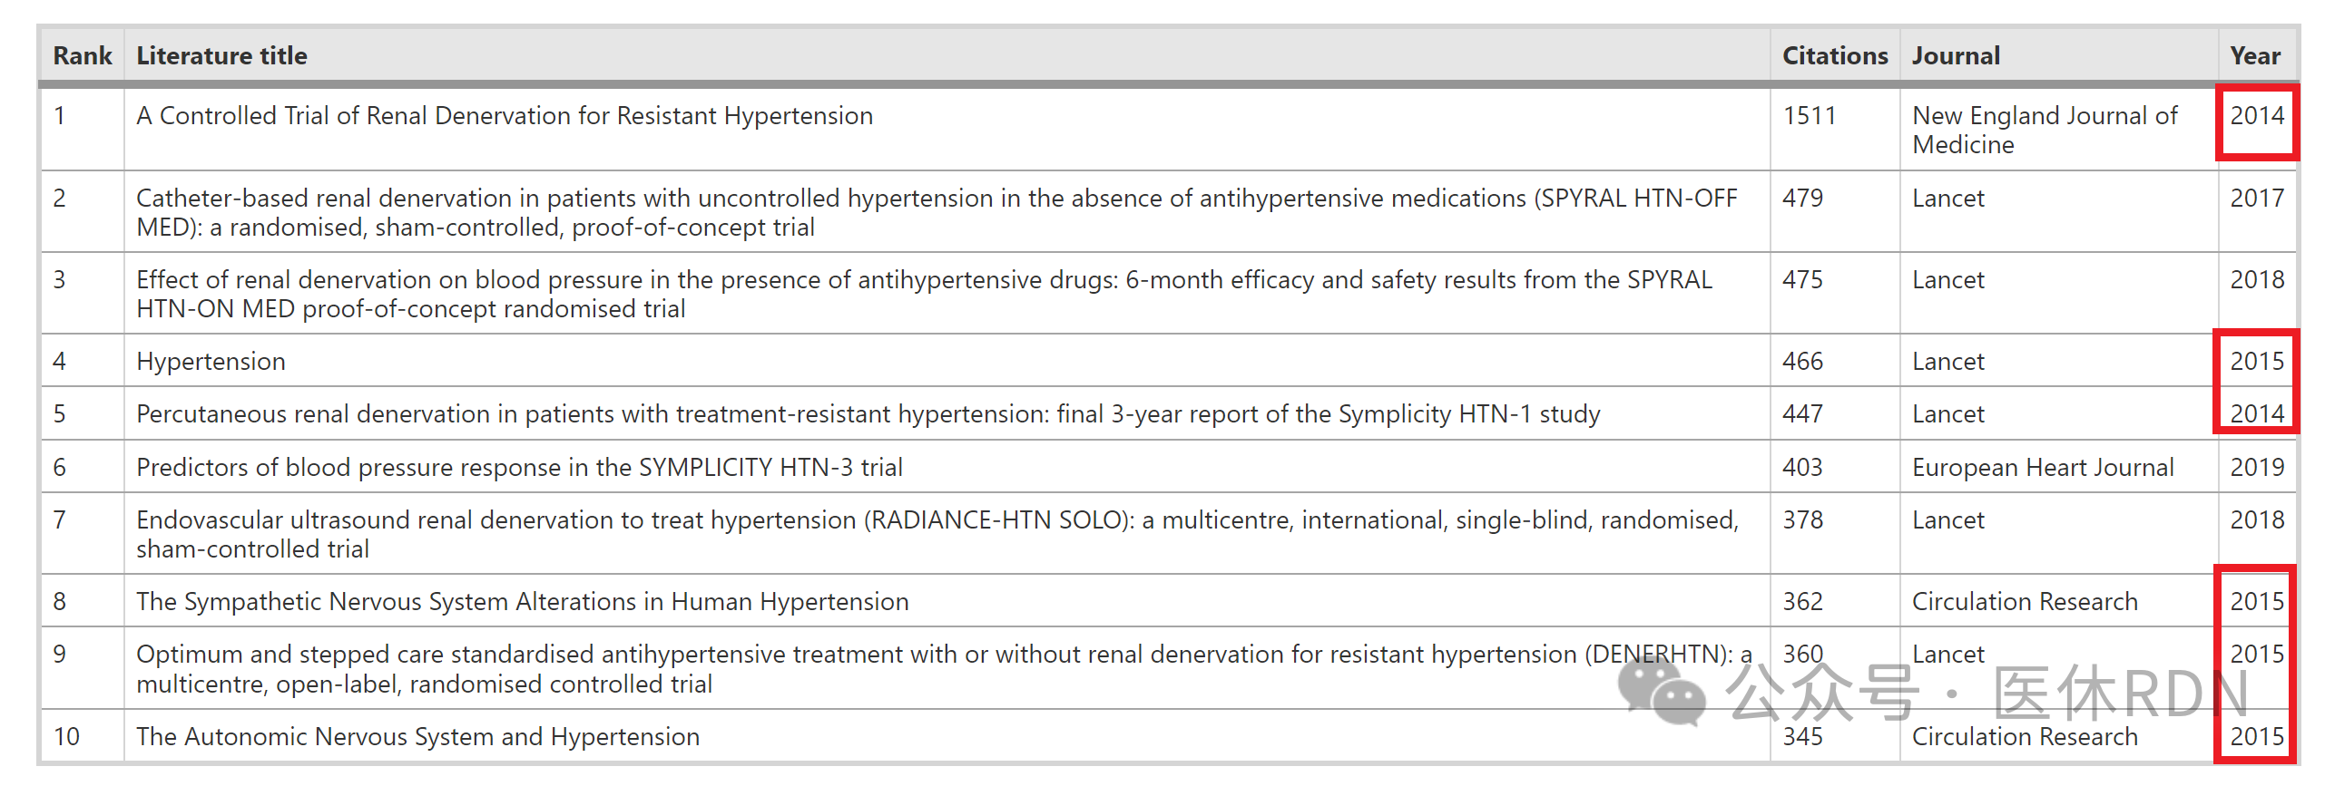Click the 'European Heart Journal' cell
The image size is (2325, 786).
pyautogui.click(x=2043, y=468)
